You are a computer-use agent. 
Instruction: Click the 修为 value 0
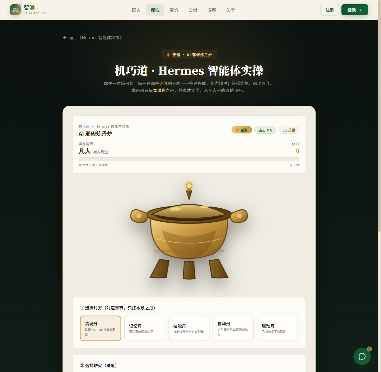coord(298,151)
